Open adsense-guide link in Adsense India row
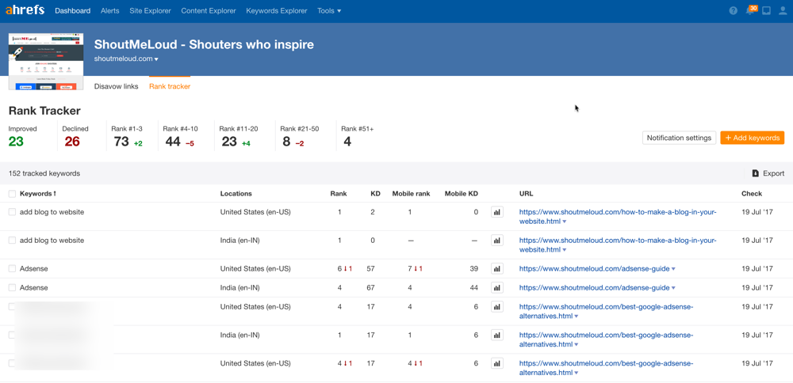793x383 pixels. pyautogui.click(x=594, y=287)
